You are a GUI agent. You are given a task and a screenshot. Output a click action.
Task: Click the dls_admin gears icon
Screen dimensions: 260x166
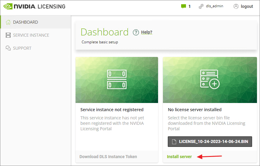tap(201, 6)
